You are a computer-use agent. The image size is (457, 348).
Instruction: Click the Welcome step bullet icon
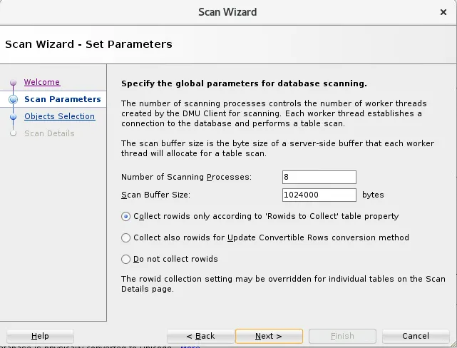coord(13,83)
